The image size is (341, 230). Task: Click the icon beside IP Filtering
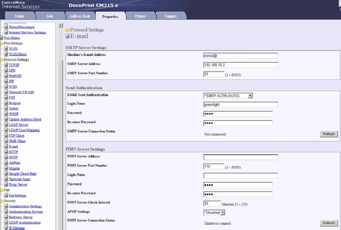click(x=6, y=228)
